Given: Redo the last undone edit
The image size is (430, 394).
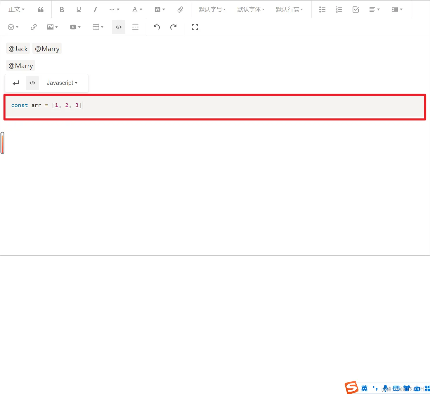Looking at the screenshot, I should (173, 27).
